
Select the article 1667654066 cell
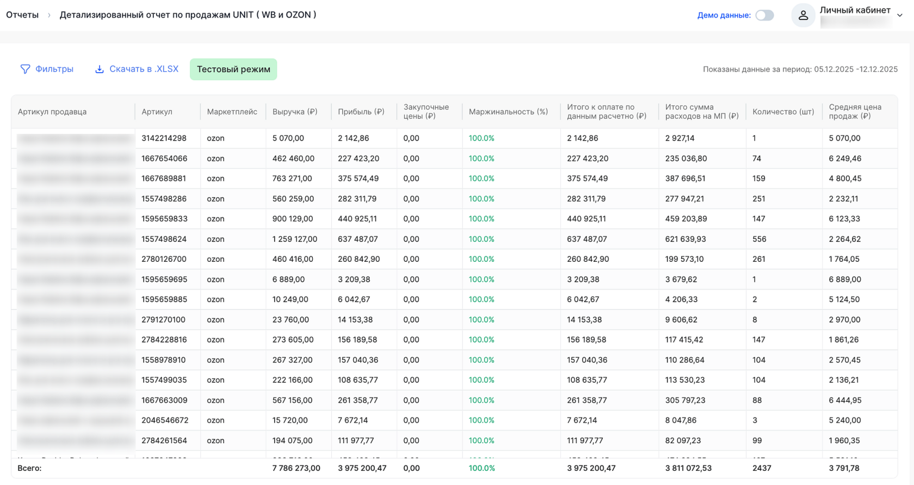click(164, 159)
